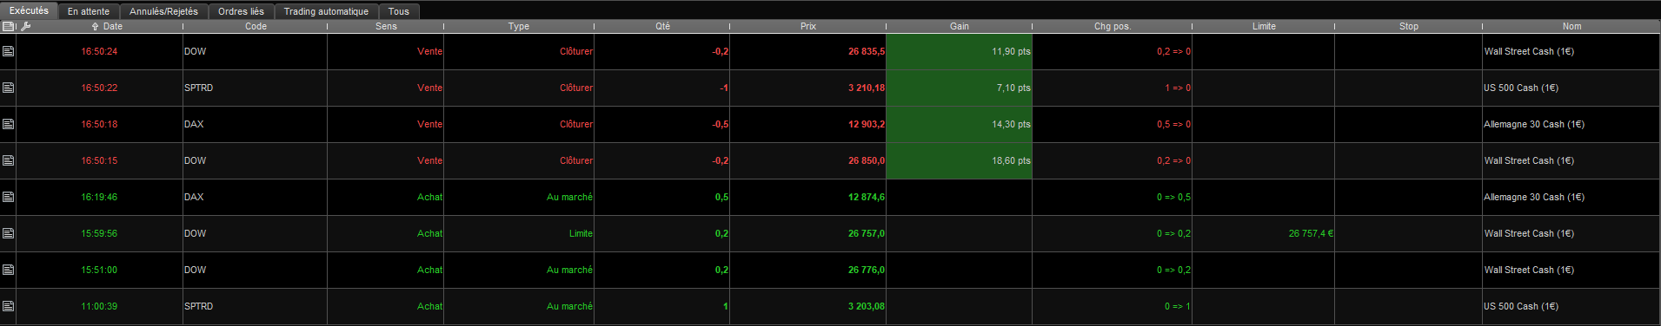Click the header list icon
Image resolution: width=1661 pixels, height=326 pixels.
[8, 26]
